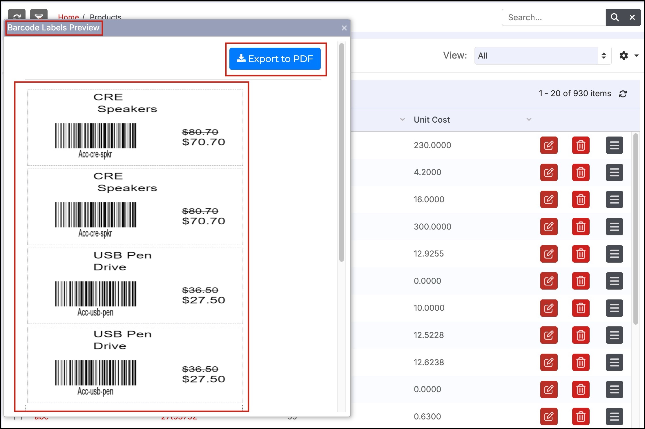The width and height of the screenshot is (645, 429).
Task: Edit the product with cost 12.9255
Action: click(549, 254)
